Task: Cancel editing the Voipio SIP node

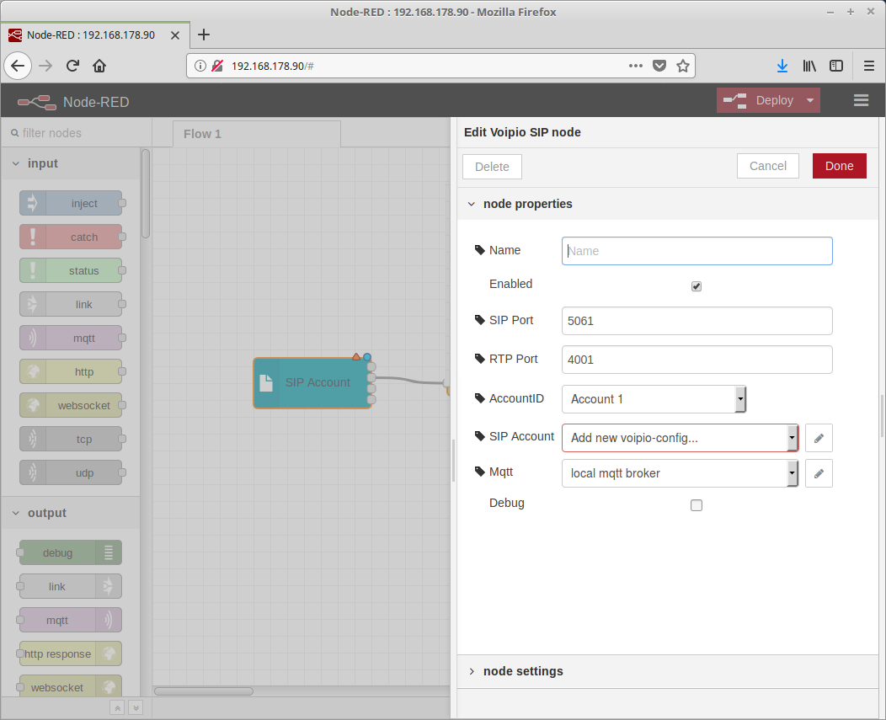Action: 767,166
